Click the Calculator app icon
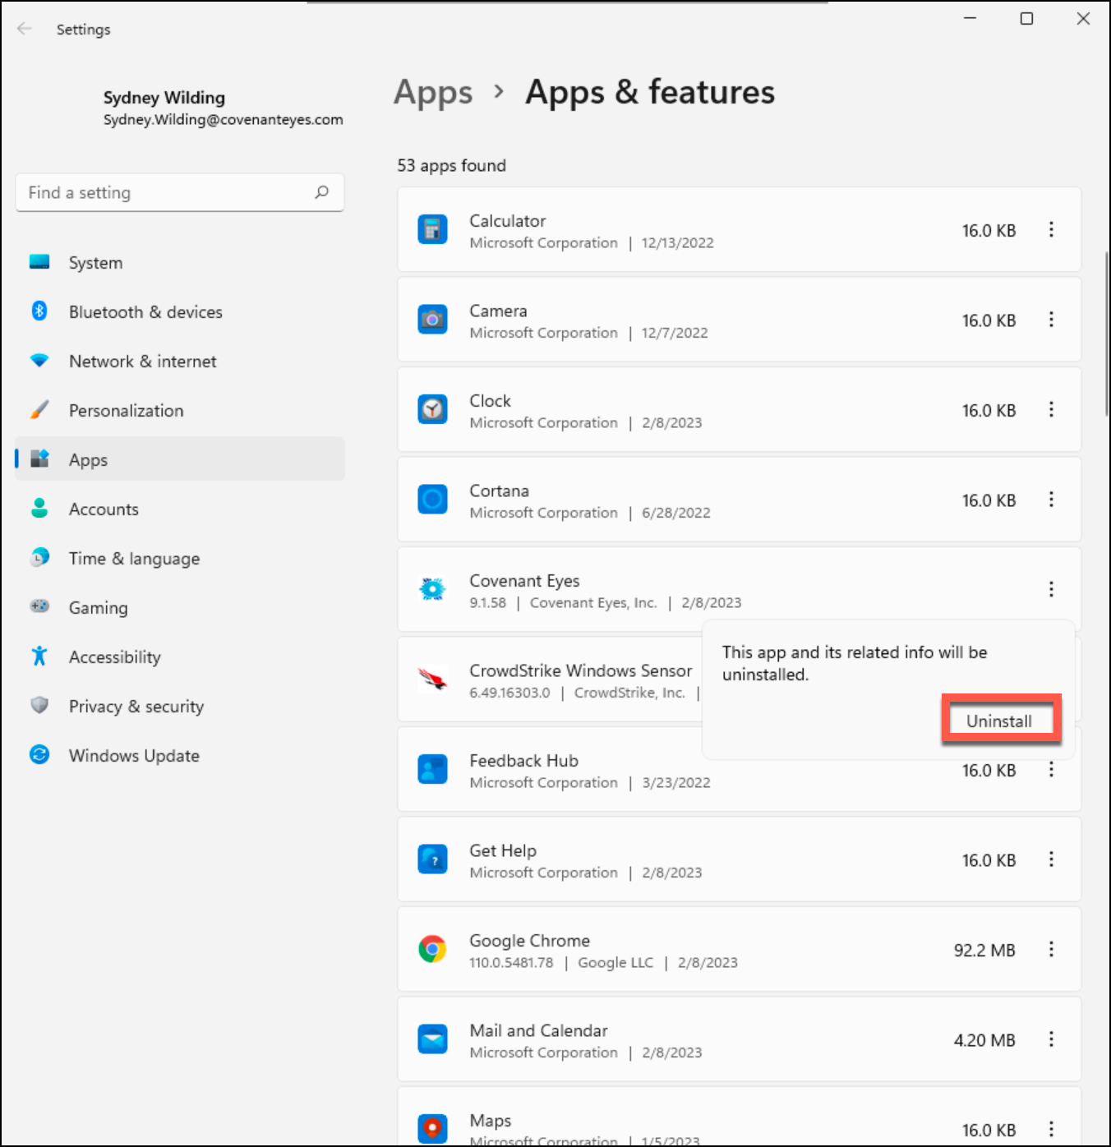Screen dimensions: 1111x1147 (432, 229)
